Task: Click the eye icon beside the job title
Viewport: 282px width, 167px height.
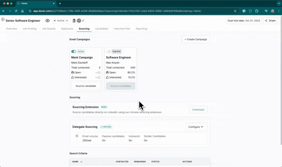Action: (x=47, y=21)
